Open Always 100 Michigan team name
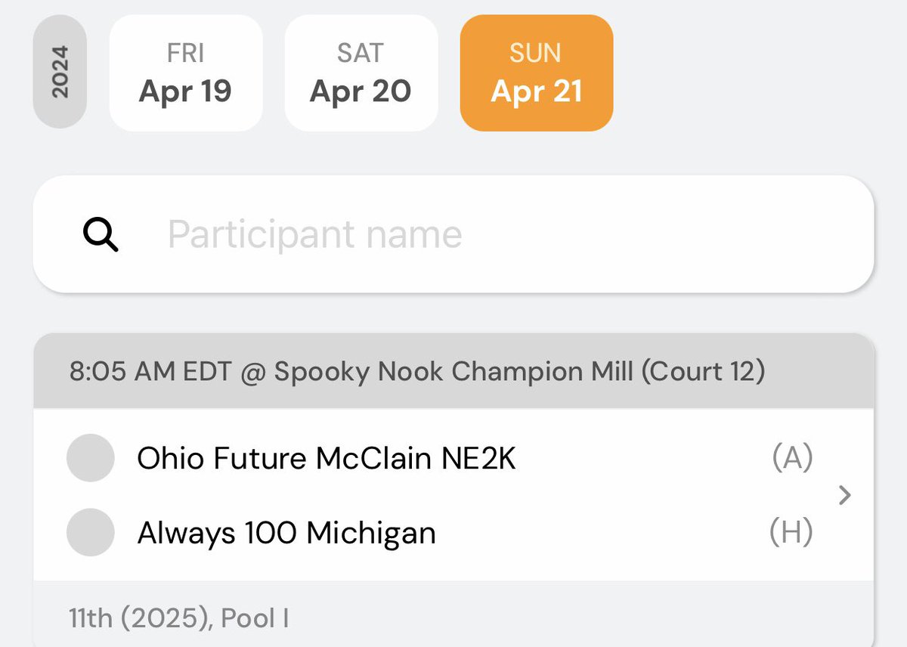This screenshot has height=647, width=907. tap(286, 533)
